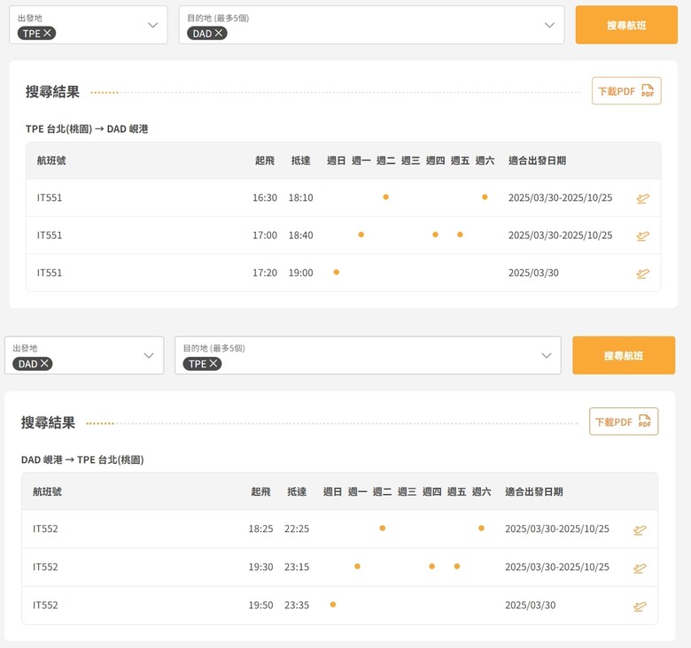Image resolution: width=691 pixels, height=648 pixels.
Task: Click date range in IT551 16:30 row
Action: (x=560, y=197)
